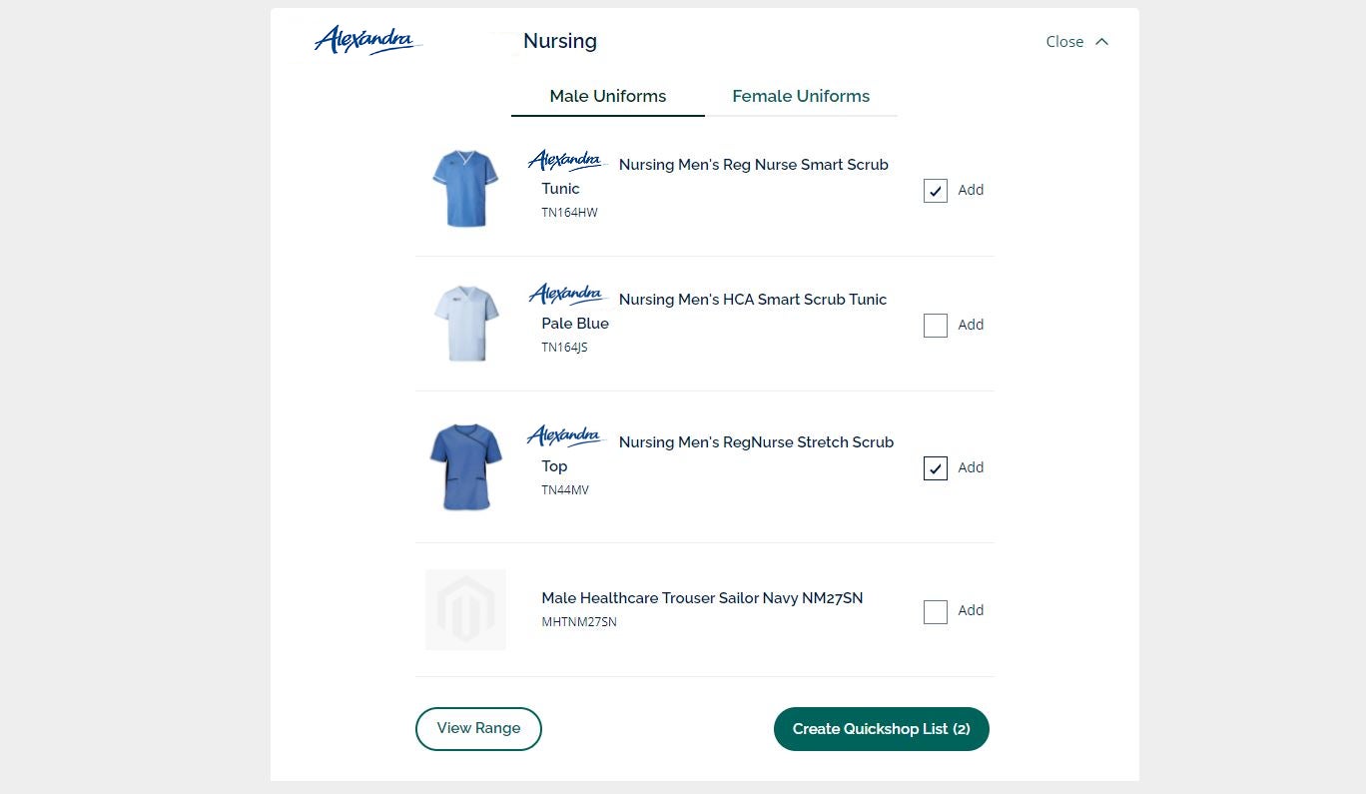Click Create Quickshop List (2) button

click(x=881, y=729)
